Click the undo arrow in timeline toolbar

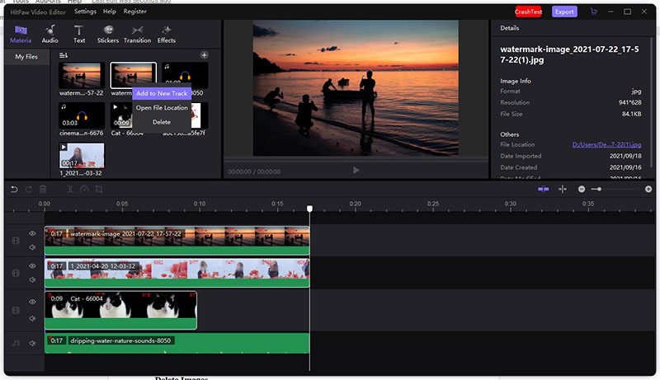[x=14, y=190]
